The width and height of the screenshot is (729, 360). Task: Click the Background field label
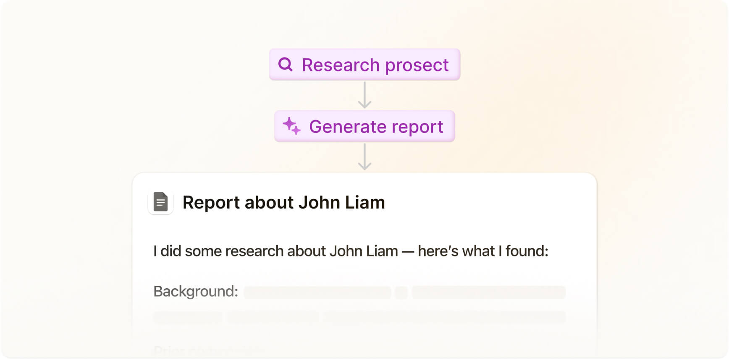click(x=196, y=292)
